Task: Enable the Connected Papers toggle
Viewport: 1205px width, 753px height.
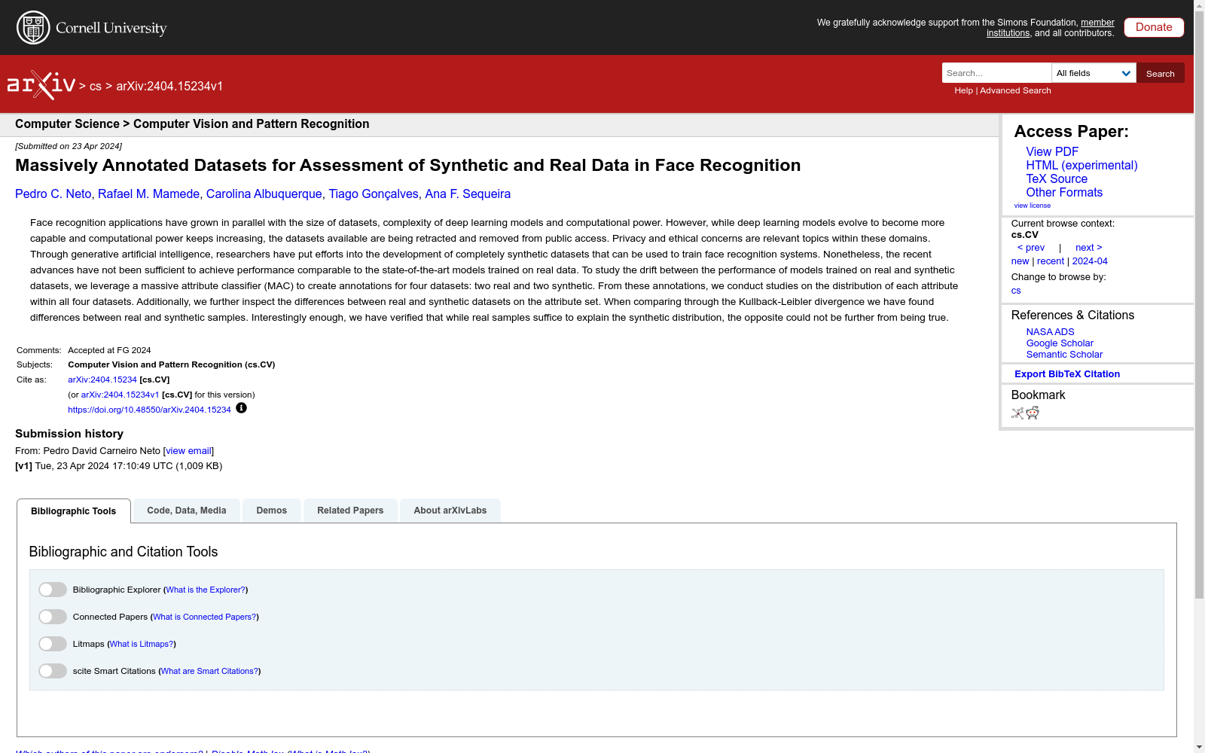Action: [x=53, y=617]
